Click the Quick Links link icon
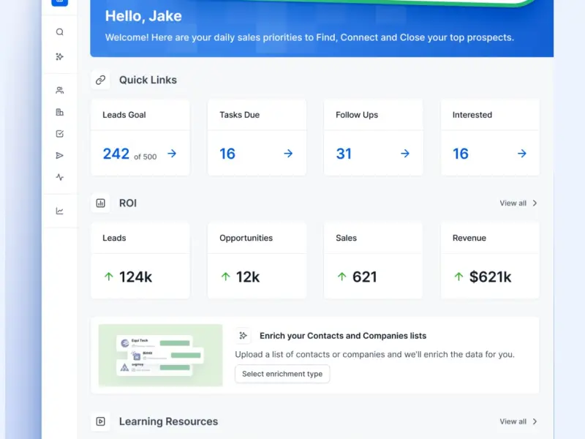Screen dimensions: 585x439 coord(100,80)
